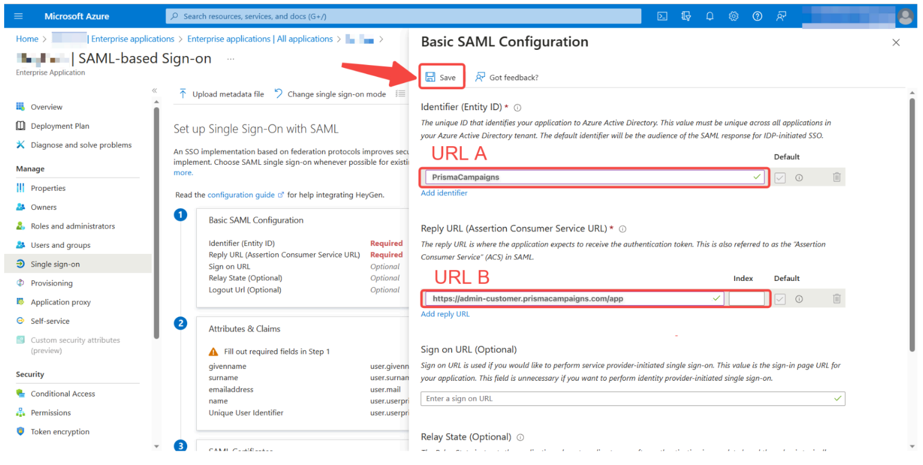Viewport: 923px width, 465px height.
Task: Open Self-service in the left menu
Action: 50,321
